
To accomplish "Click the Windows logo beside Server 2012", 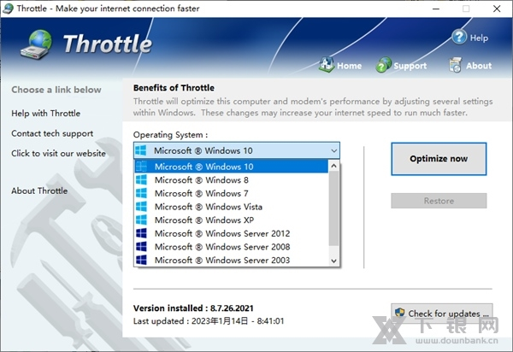I will pyautogui.click(x=141, y=233).
